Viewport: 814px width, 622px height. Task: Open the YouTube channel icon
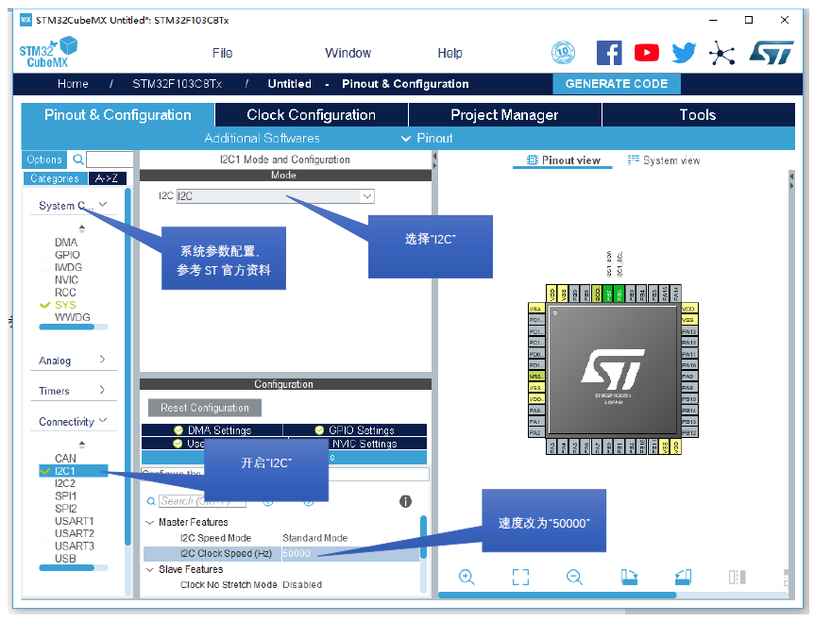tap(646, 53)
